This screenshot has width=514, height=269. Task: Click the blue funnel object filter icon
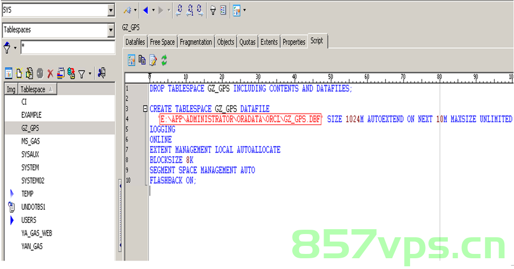[7, 48]
